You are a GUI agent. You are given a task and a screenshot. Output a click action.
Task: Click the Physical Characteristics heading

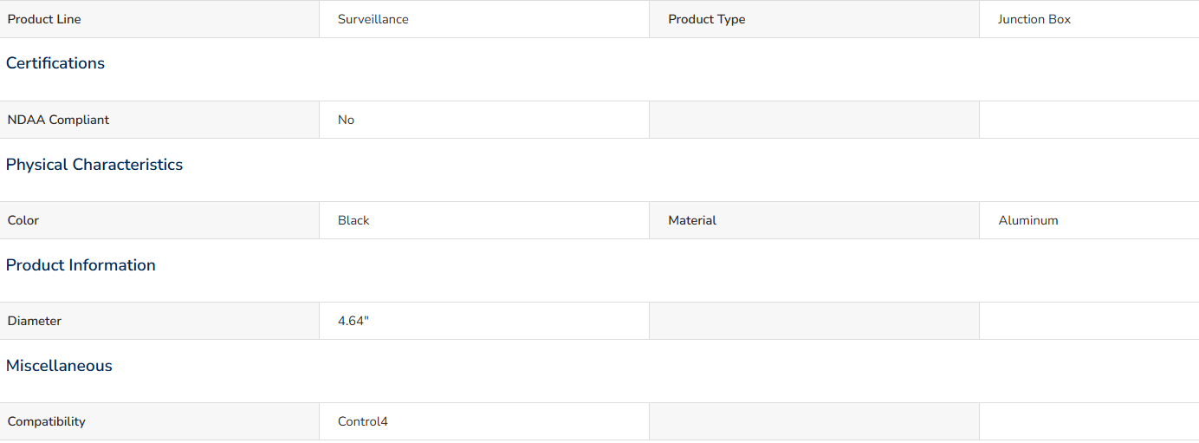[x=94, y=165]
